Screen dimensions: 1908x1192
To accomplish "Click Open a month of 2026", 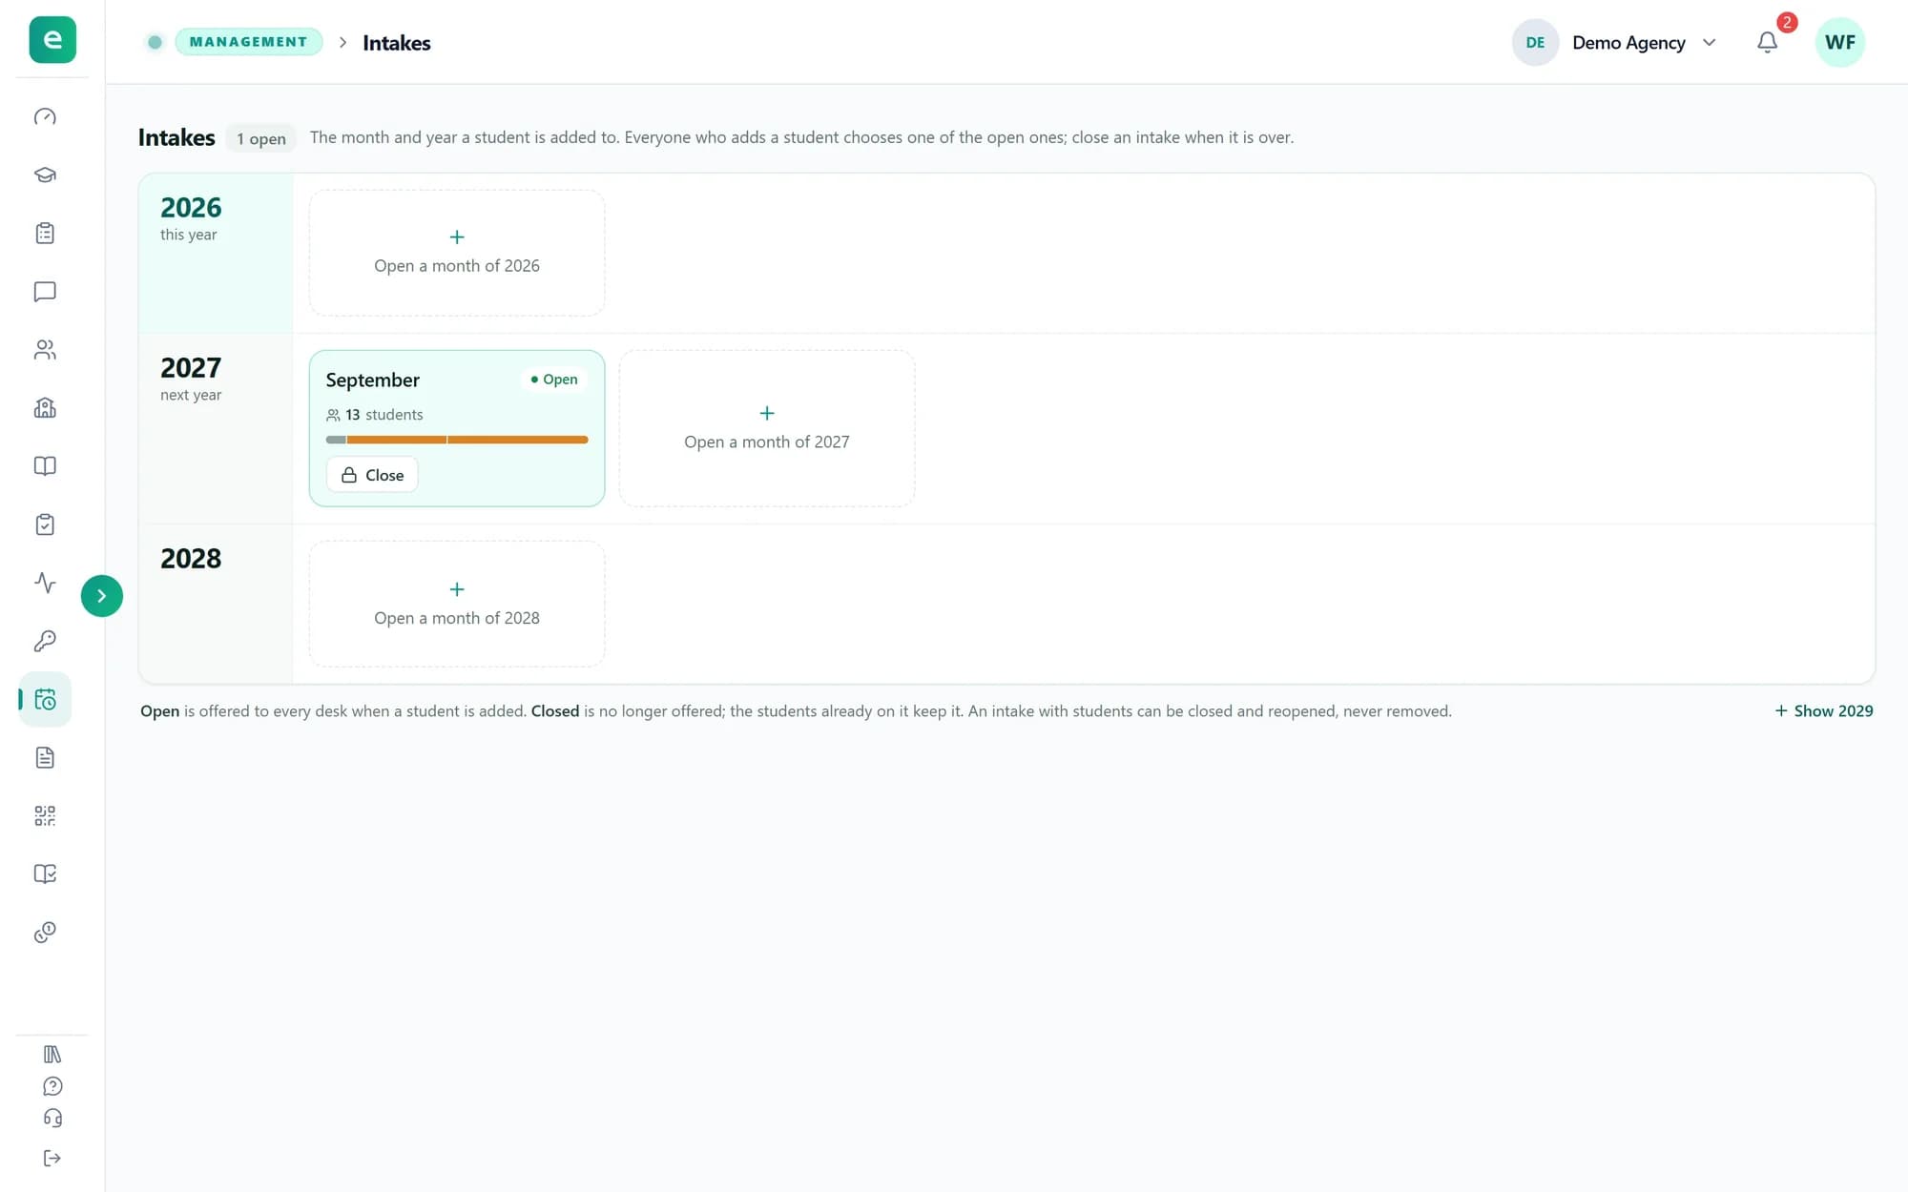I will (457, 253).
